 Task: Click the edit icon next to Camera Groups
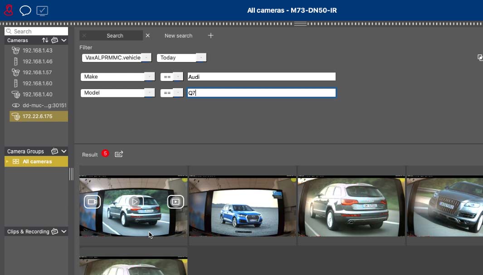[x=54, y=151]
